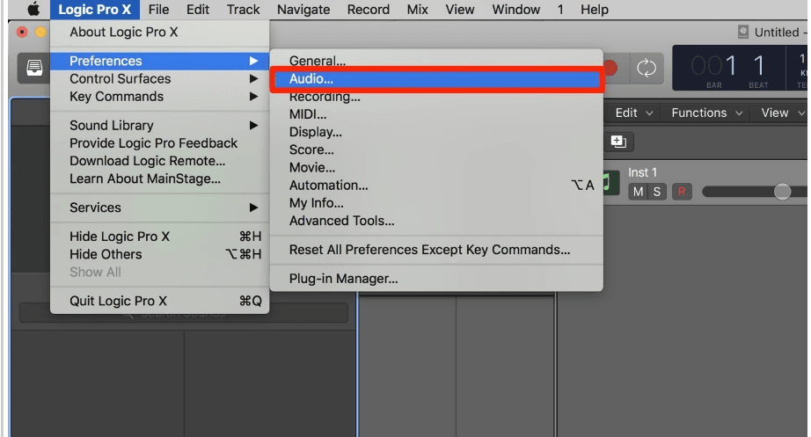Open the Functions dropdown
811x437 pixels.
[x=707, y=113]
